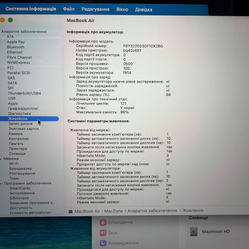The height and width of the screenshot is (249, 249).
Task: Select the highlighted Живлення sidebar item
Action: [30, 118]
